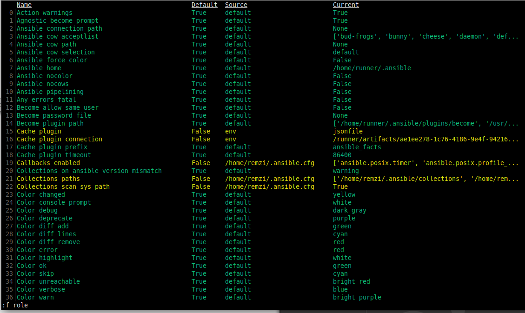The image size is (525, 313).
Task: Click the Default column header
Action: tap(204, 5)
